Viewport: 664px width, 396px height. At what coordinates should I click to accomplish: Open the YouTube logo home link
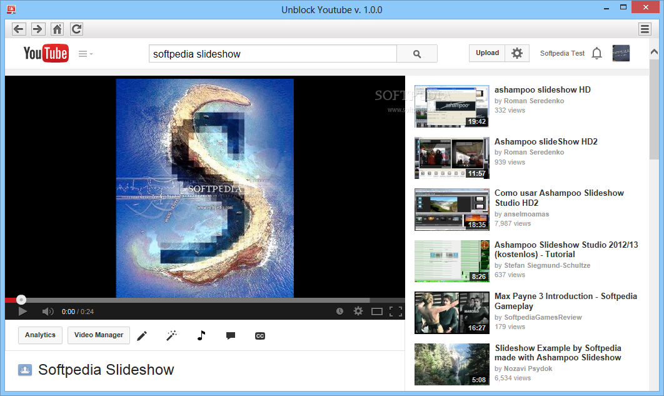coord(46,53)
